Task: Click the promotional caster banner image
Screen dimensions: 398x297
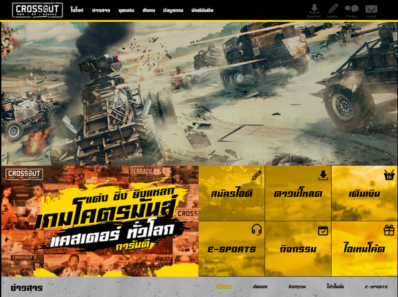Action: click(x=99, y=221)
